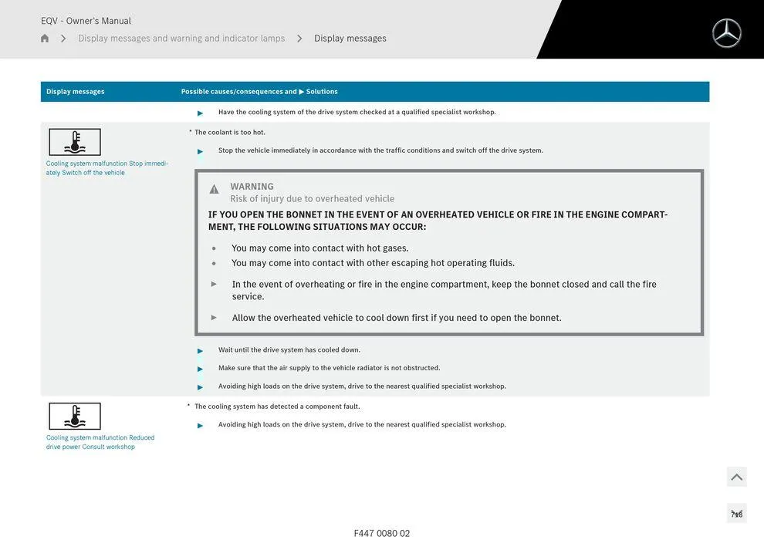
Task: Click the blue arrow beside "Have the cooling system checked"
Action: [x=199, y=111]
